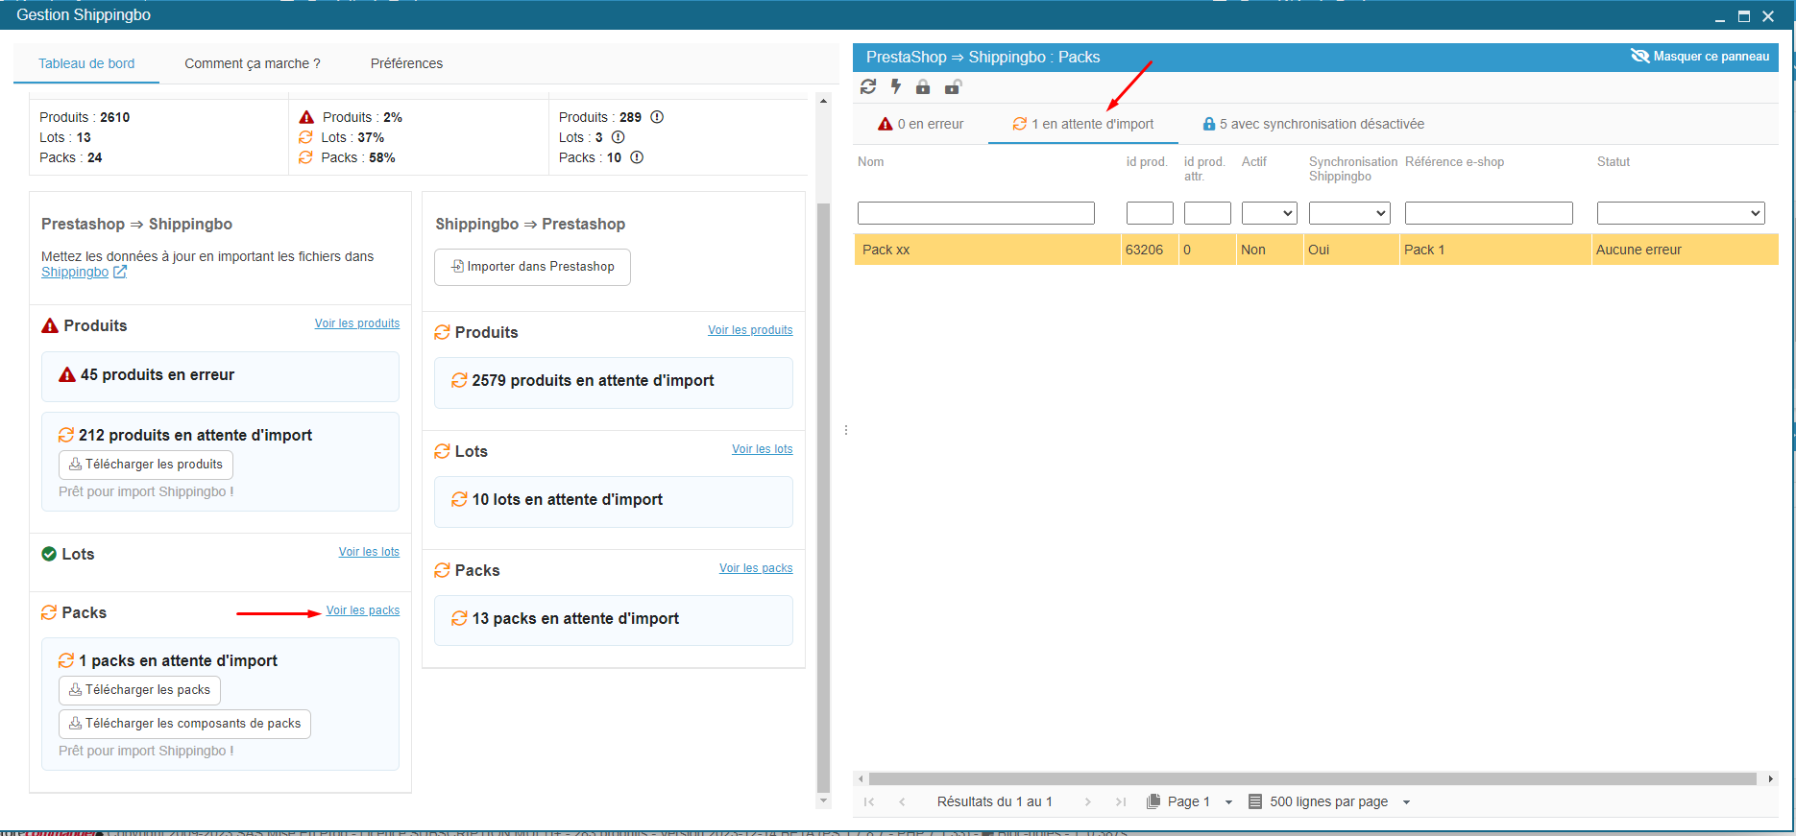Image resolution: width=1796 pixels, height=836 pixels.
Task: Click the horizontal scrollbar of Packs grid
Action: (1312, 779)
